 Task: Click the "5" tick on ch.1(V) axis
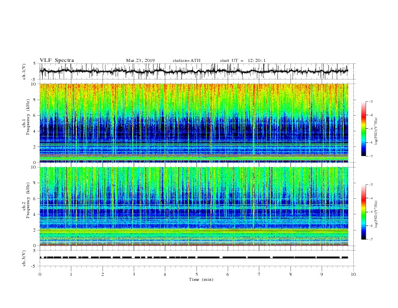click(36, 63)
